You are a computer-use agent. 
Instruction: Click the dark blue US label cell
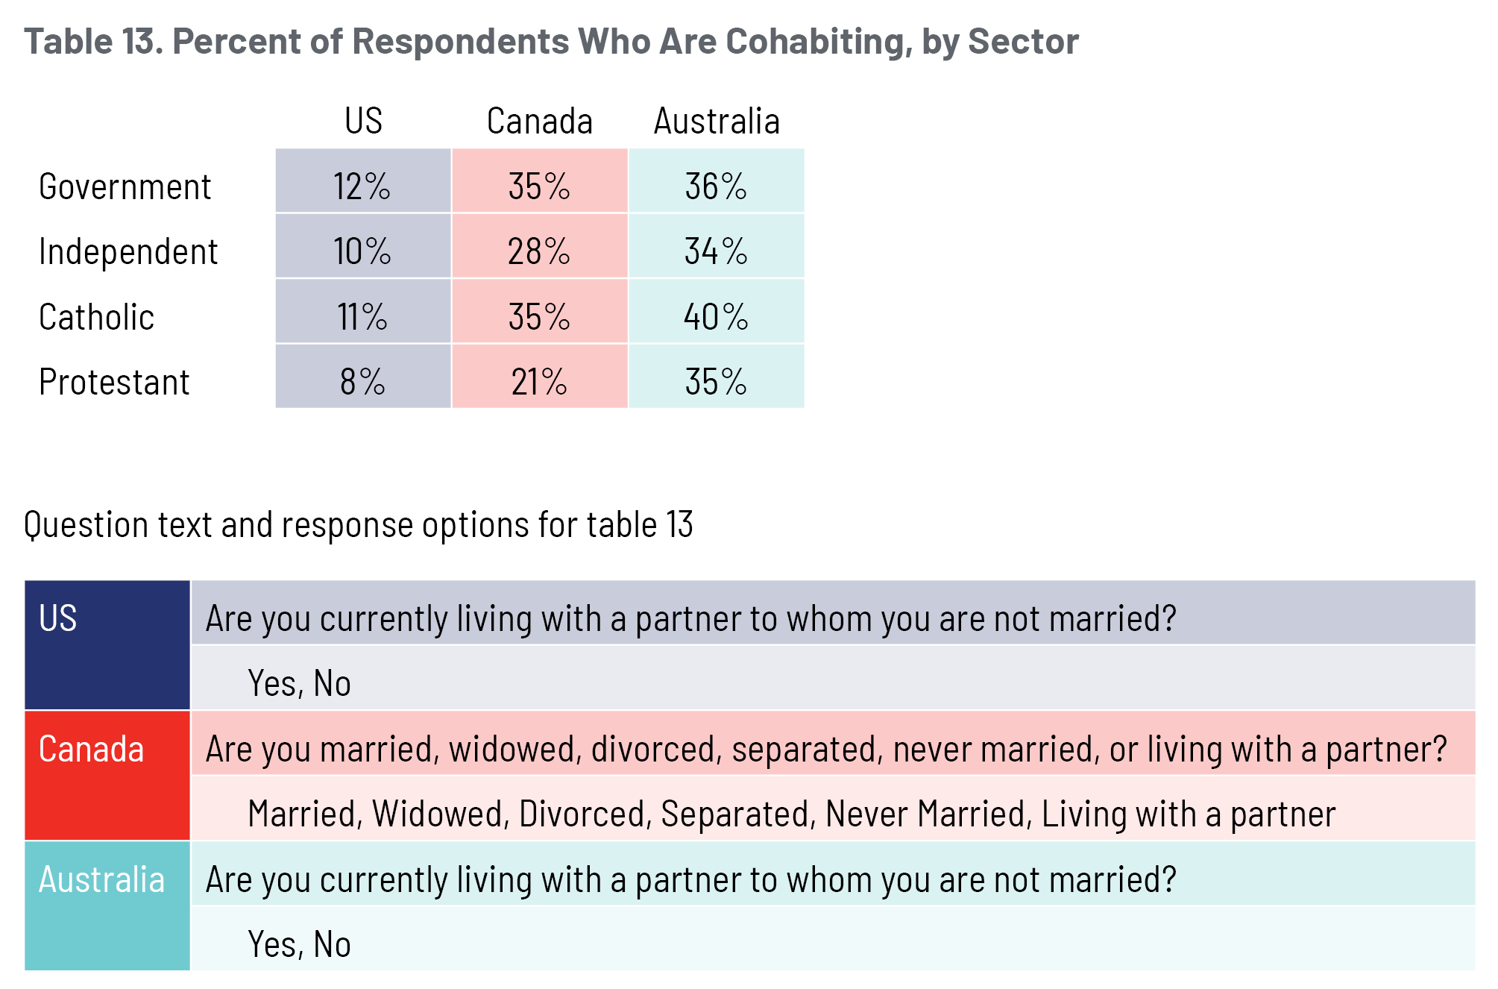[x=107, y=644]
